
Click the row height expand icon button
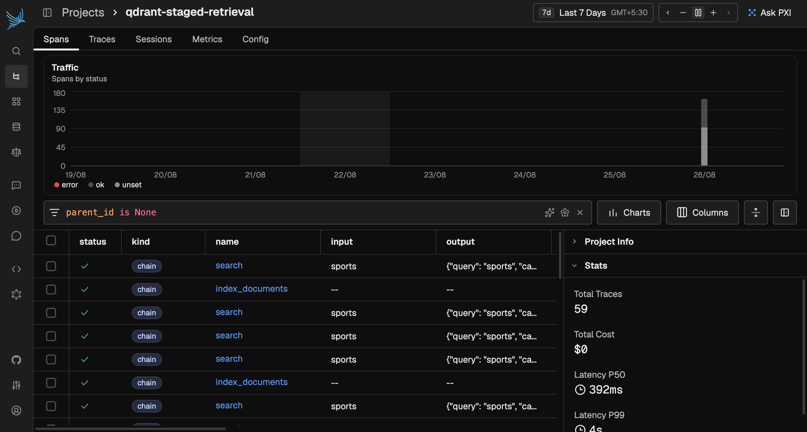[x=756, y=213]
